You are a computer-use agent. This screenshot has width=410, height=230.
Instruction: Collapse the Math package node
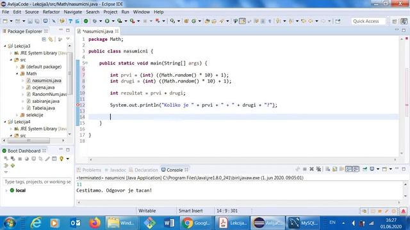[x=17, y=73]
